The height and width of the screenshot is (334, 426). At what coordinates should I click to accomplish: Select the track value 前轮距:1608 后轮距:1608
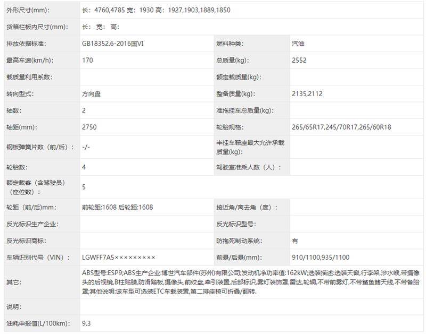(x=117, y=208)
